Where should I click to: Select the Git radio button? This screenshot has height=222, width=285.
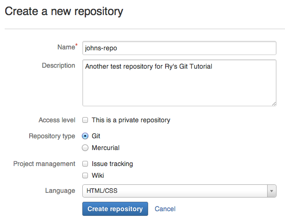(x=85, y=136)
